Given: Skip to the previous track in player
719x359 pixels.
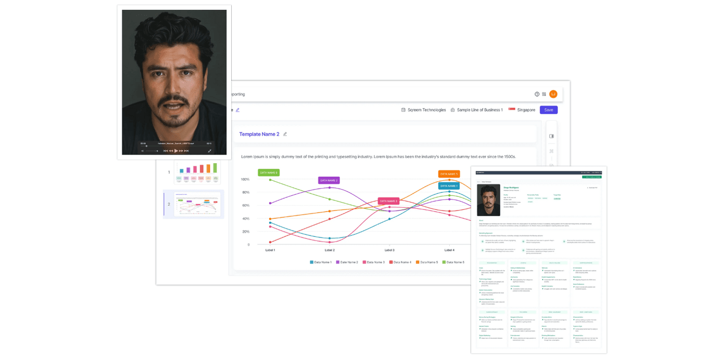Looking at the screenshot, I should point(166,151).
